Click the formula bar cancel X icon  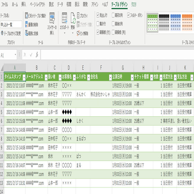[x=25, y=55]
